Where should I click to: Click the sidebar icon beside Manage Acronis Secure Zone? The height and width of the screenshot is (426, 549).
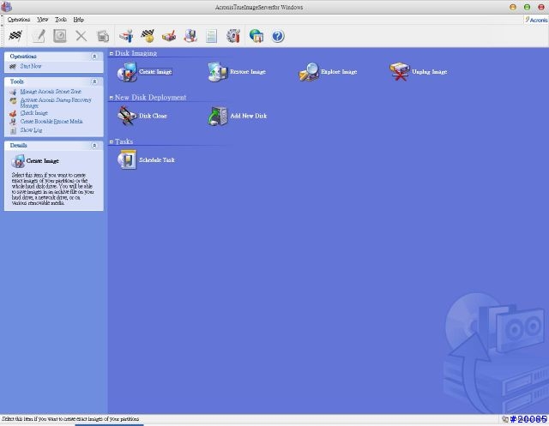pos(13,92)
